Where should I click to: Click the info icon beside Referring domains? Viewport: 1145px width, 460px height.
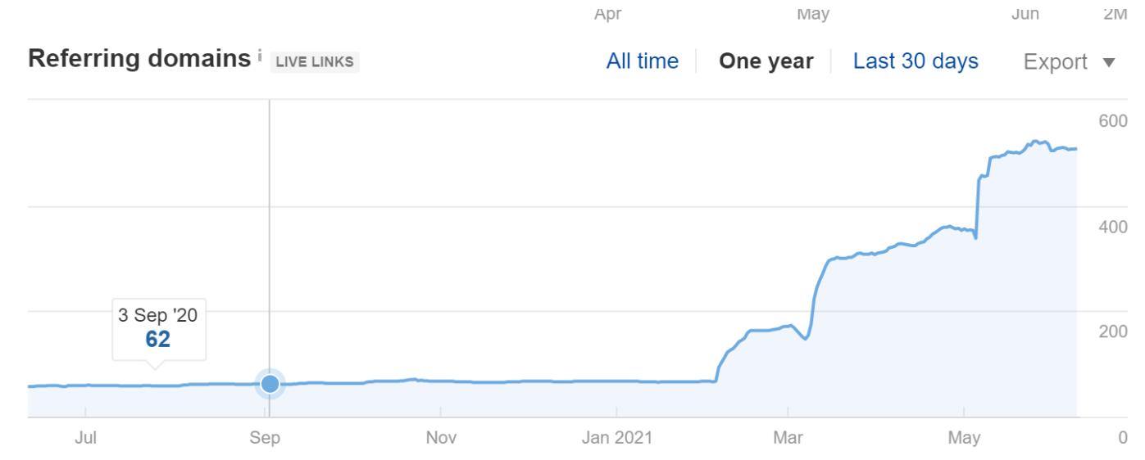[259, 56]
